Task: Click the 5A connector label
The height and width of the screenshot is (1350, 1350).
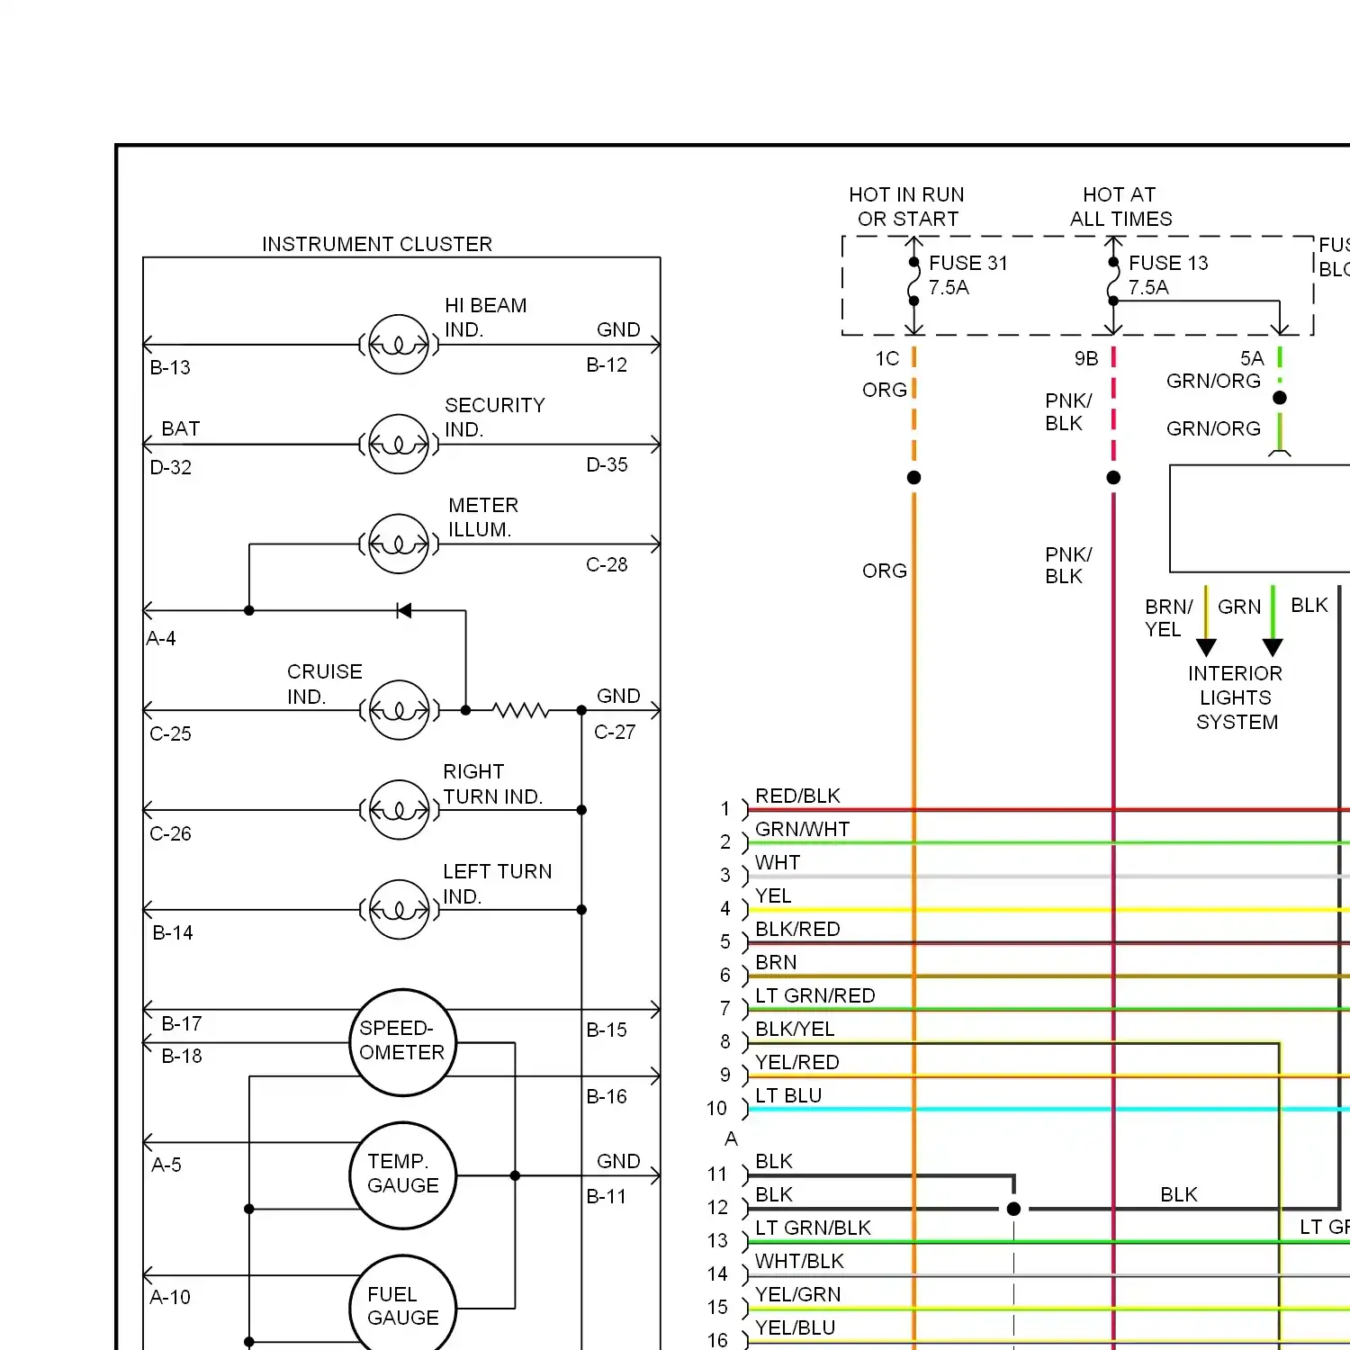Action: click(x=1252, y=358)
